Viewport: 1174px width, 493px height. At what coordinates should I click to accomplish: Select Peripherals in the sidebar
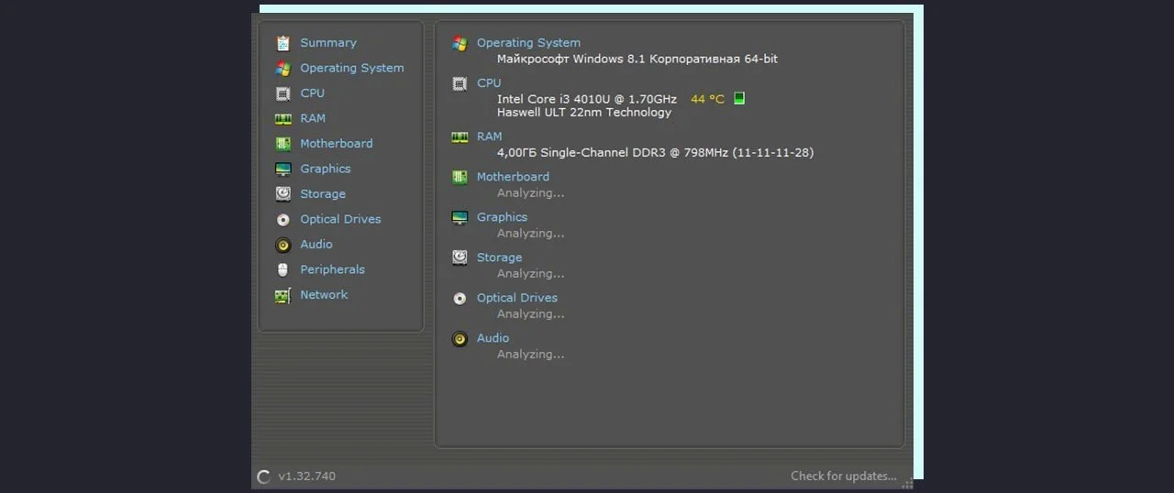click(332, 269)
